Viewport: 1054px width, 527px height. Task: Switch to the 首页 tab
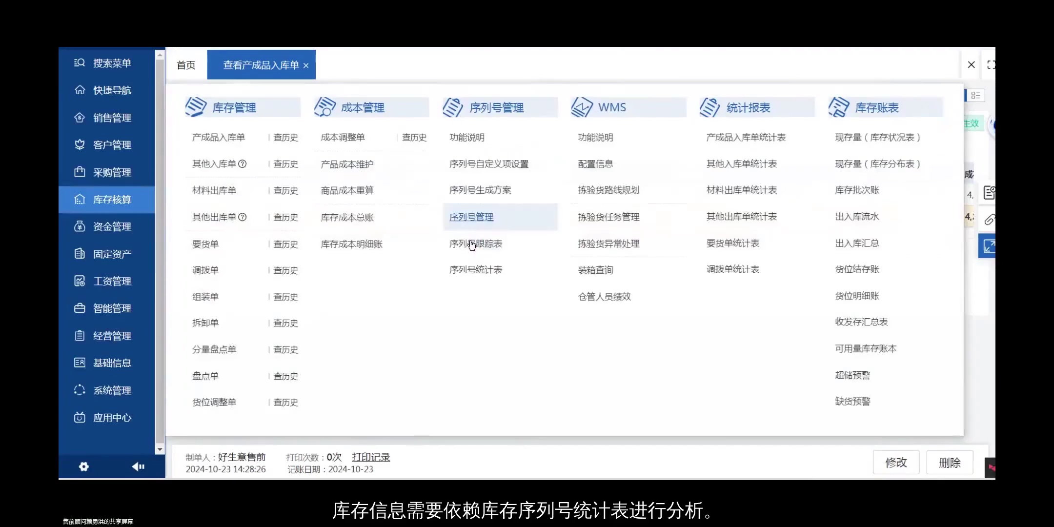[x=185, y=64]
